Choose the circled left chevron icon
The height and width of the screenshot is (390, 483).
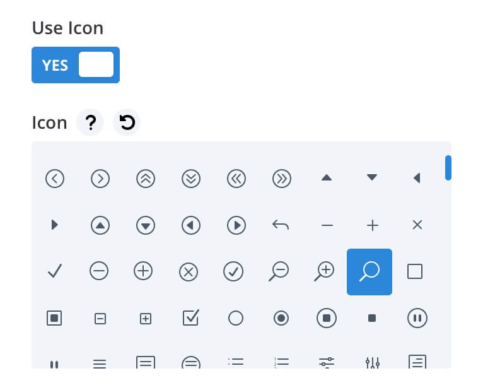[55, 179]
